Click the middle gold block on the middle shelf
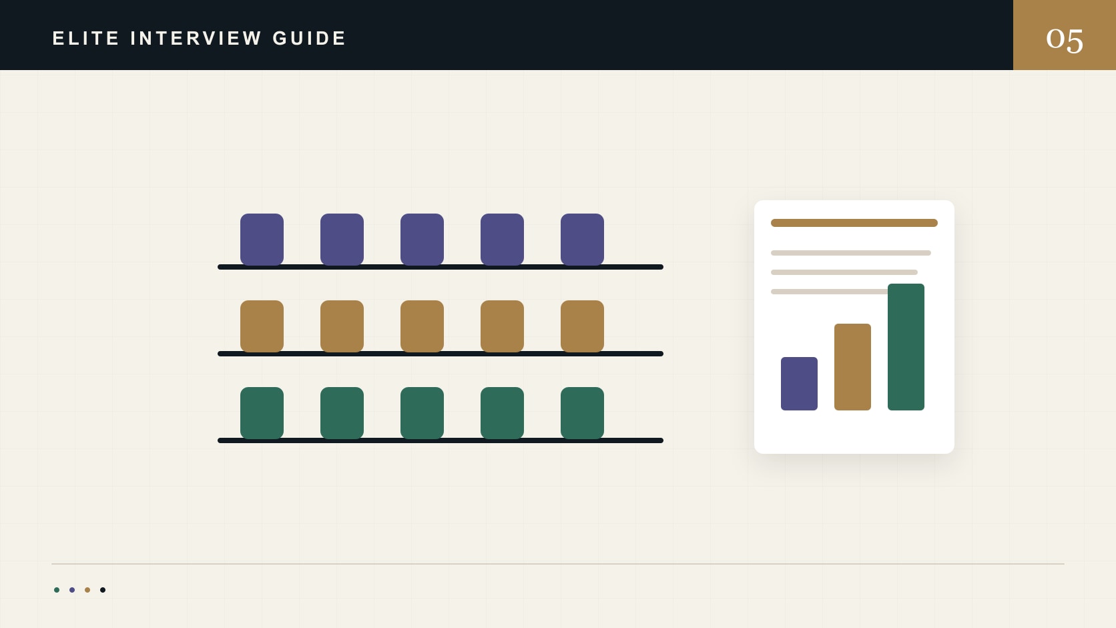This screenshot has width=1116, height=628. 422,326
